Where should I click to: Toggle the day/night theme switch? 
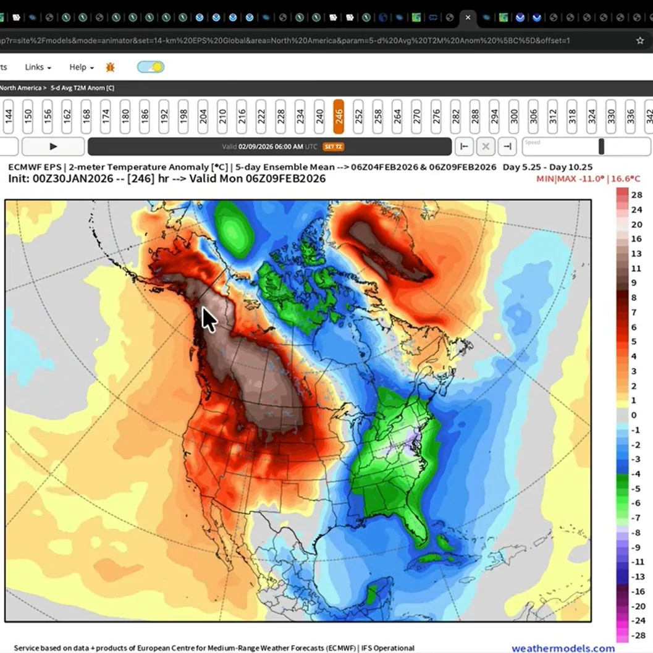point(151,67)
